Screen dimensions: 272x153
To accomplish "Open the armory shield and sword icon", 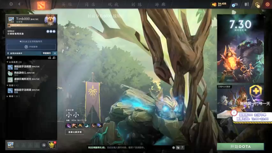I will [247, 4].
